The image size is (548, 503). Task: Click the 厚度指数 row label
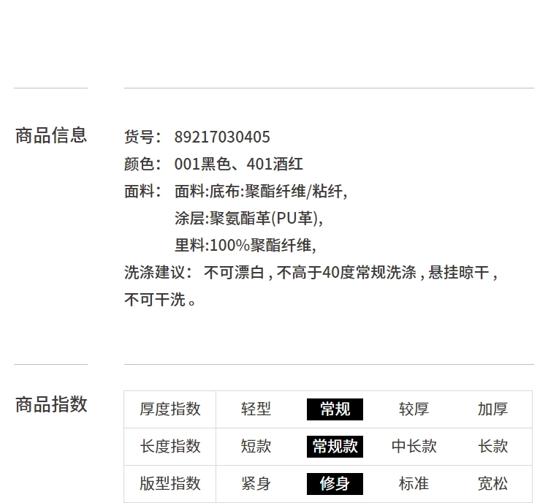point(170,409)
